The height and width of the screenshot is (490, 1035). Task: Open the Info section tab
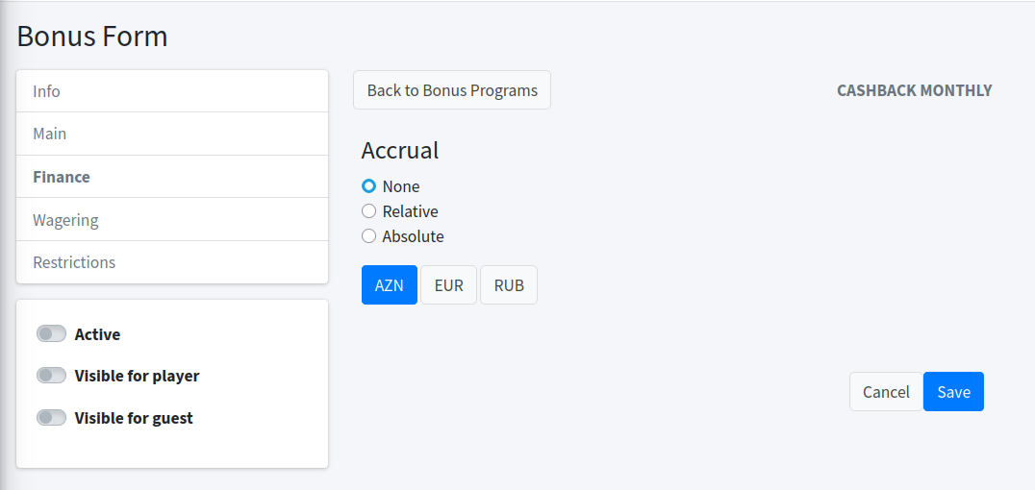coord(172,91)
